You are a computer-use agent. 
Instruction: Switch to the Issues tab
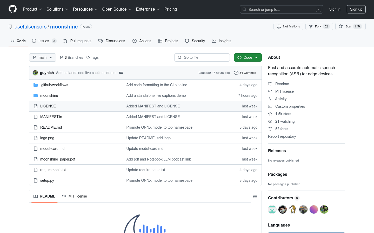[44, 41]
